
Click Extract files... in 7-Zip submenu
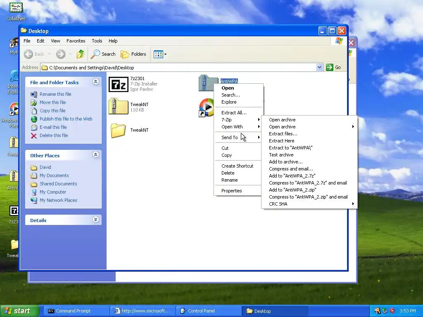pos(309,134)
